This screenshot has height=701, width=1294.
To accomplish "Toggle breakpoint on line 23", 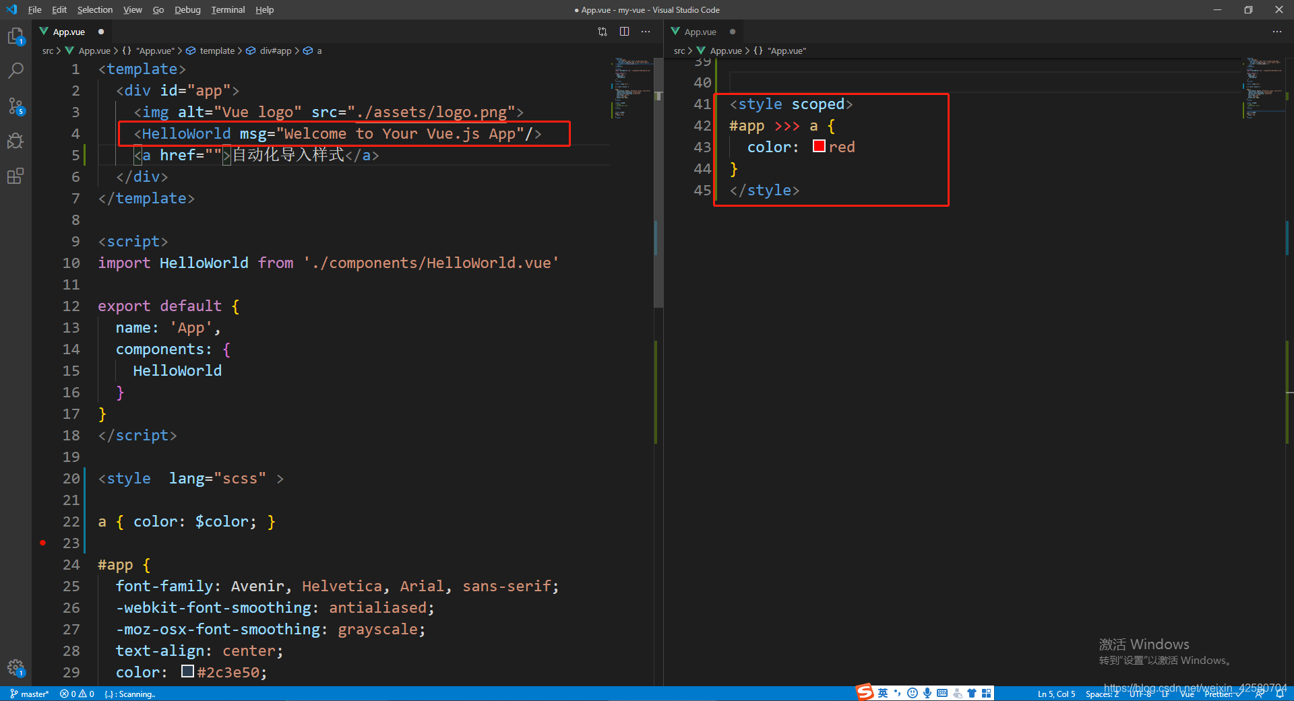I will tap(43, 543).
